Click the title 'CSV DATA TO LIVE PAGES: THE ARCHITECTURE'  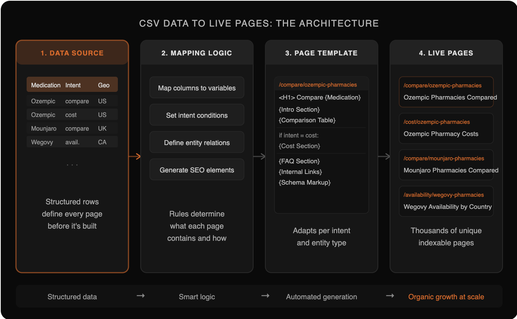click(259, 24)
